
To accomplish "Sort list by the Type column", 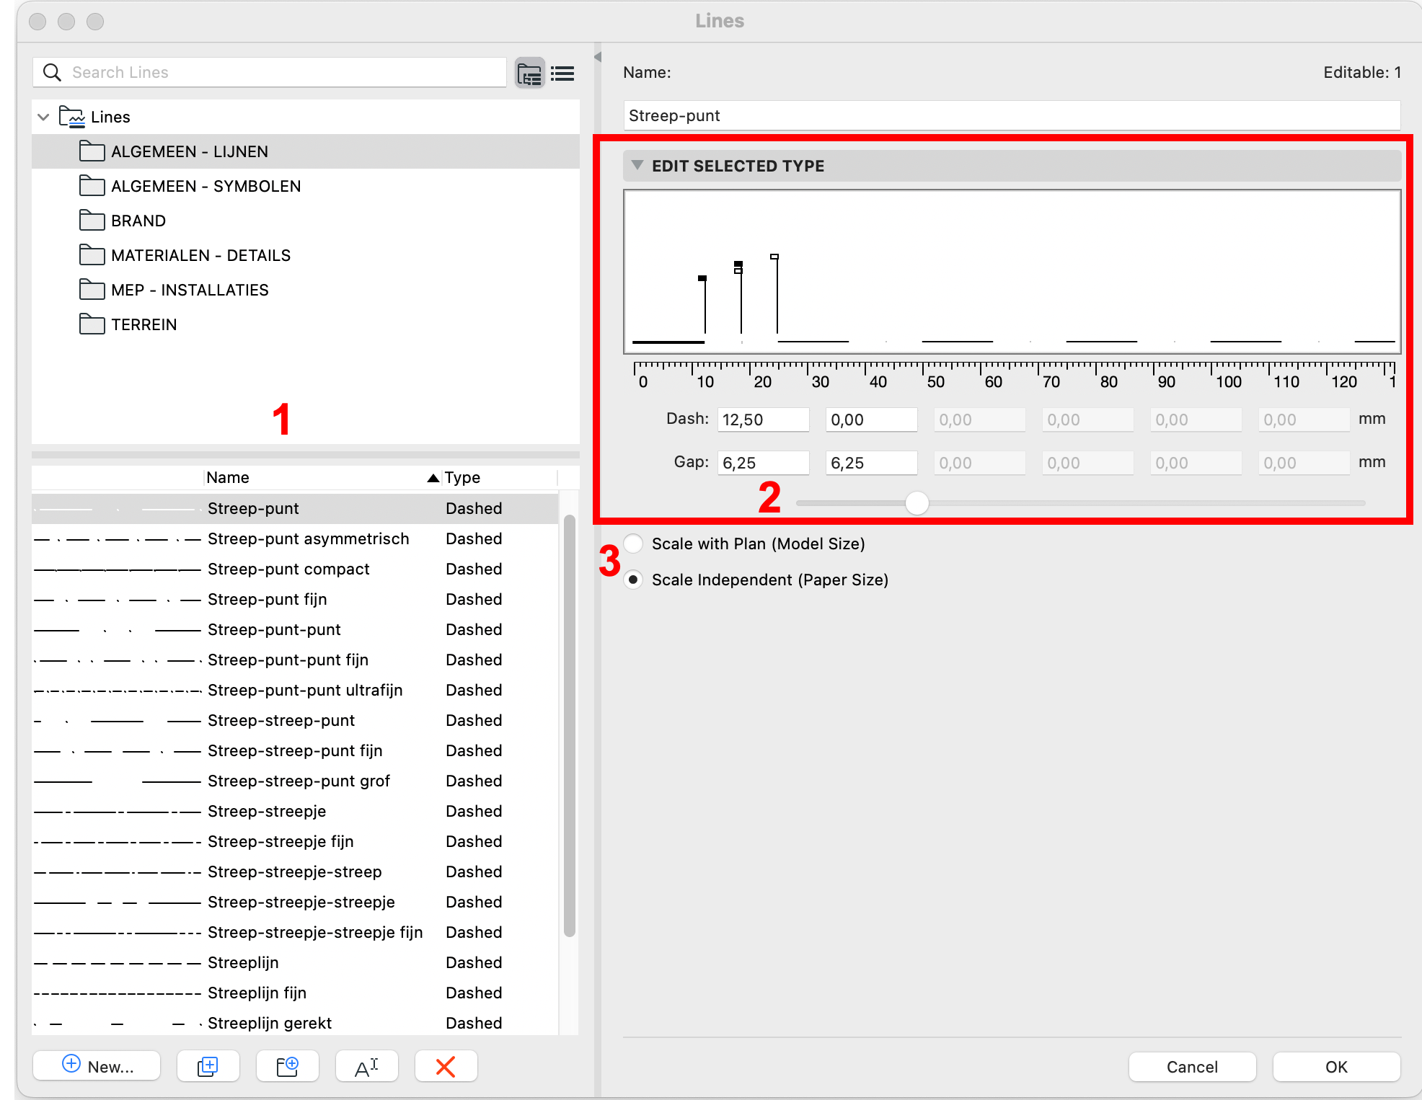I will pos(500,477).
